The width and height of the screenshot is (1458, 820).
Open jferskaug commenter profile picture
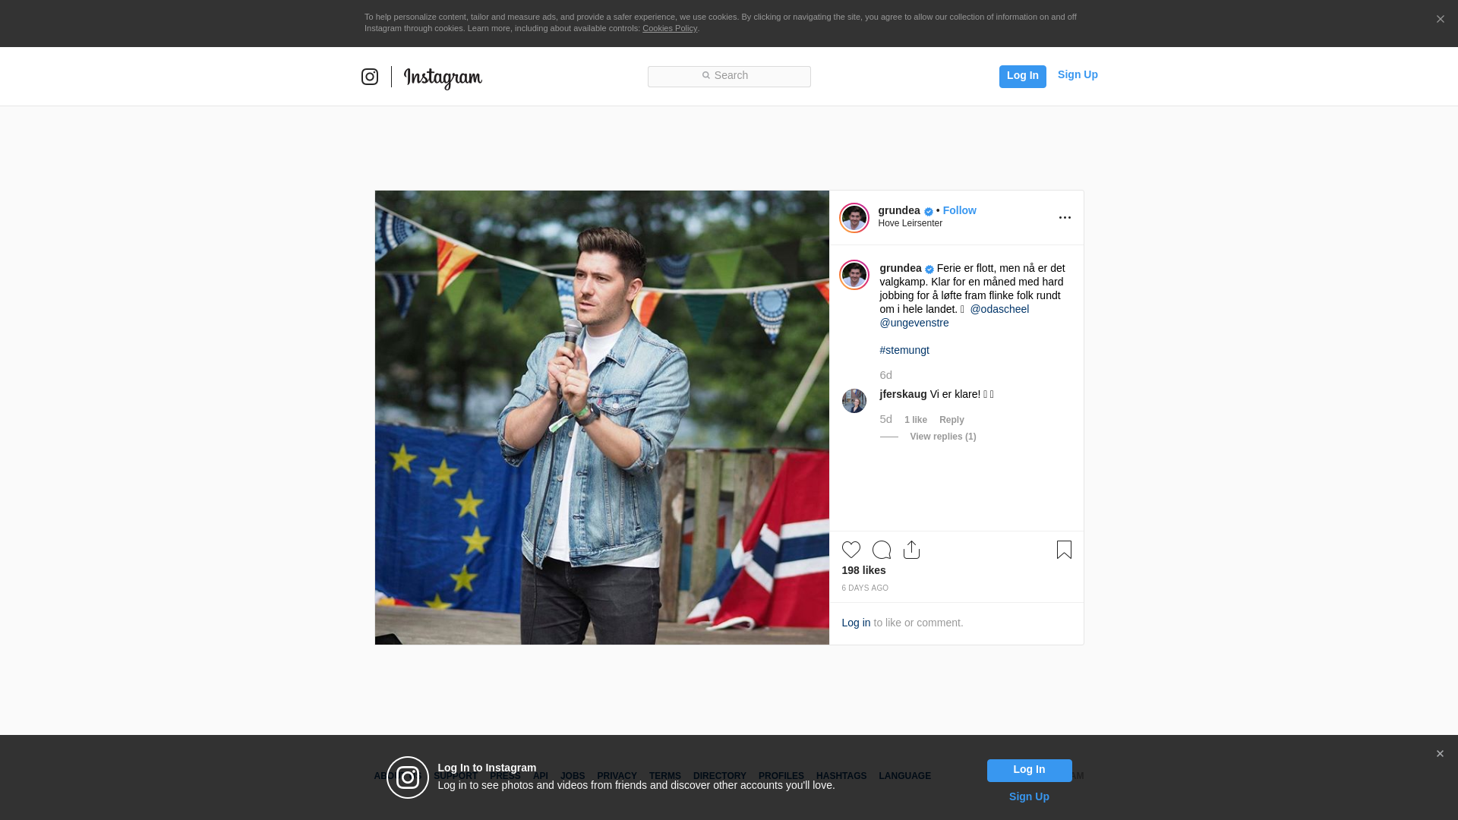(854, 401)
